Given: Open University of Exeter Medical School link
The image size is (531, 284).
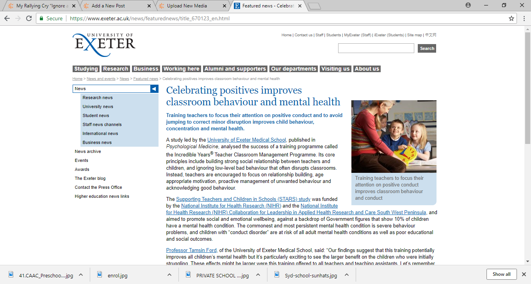Looking at the screenshot, I should (247, 140).
